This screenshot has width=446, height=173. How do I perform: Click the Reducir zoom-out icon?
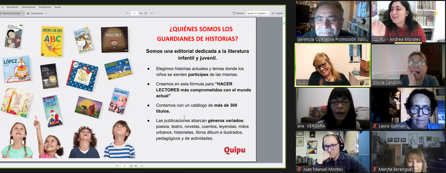pyautogui.click(x=234, y=13)
